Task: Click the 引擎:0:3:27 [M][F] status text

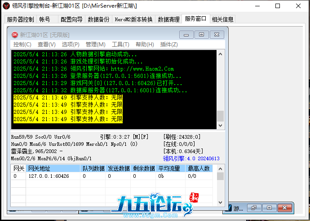Action: [x=124, y=137]
